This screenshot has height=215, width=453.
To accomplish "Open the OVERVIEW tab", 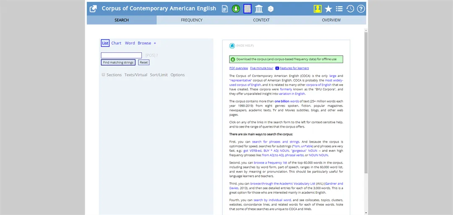I will pos(331,20).
